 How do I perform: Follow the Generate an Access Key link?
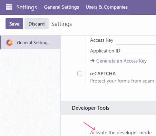(x=121, y=61)
